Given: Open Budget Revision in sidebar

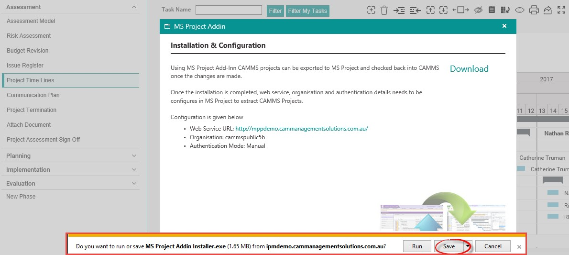Looking at the screenshot, I should tap(28, 51).
